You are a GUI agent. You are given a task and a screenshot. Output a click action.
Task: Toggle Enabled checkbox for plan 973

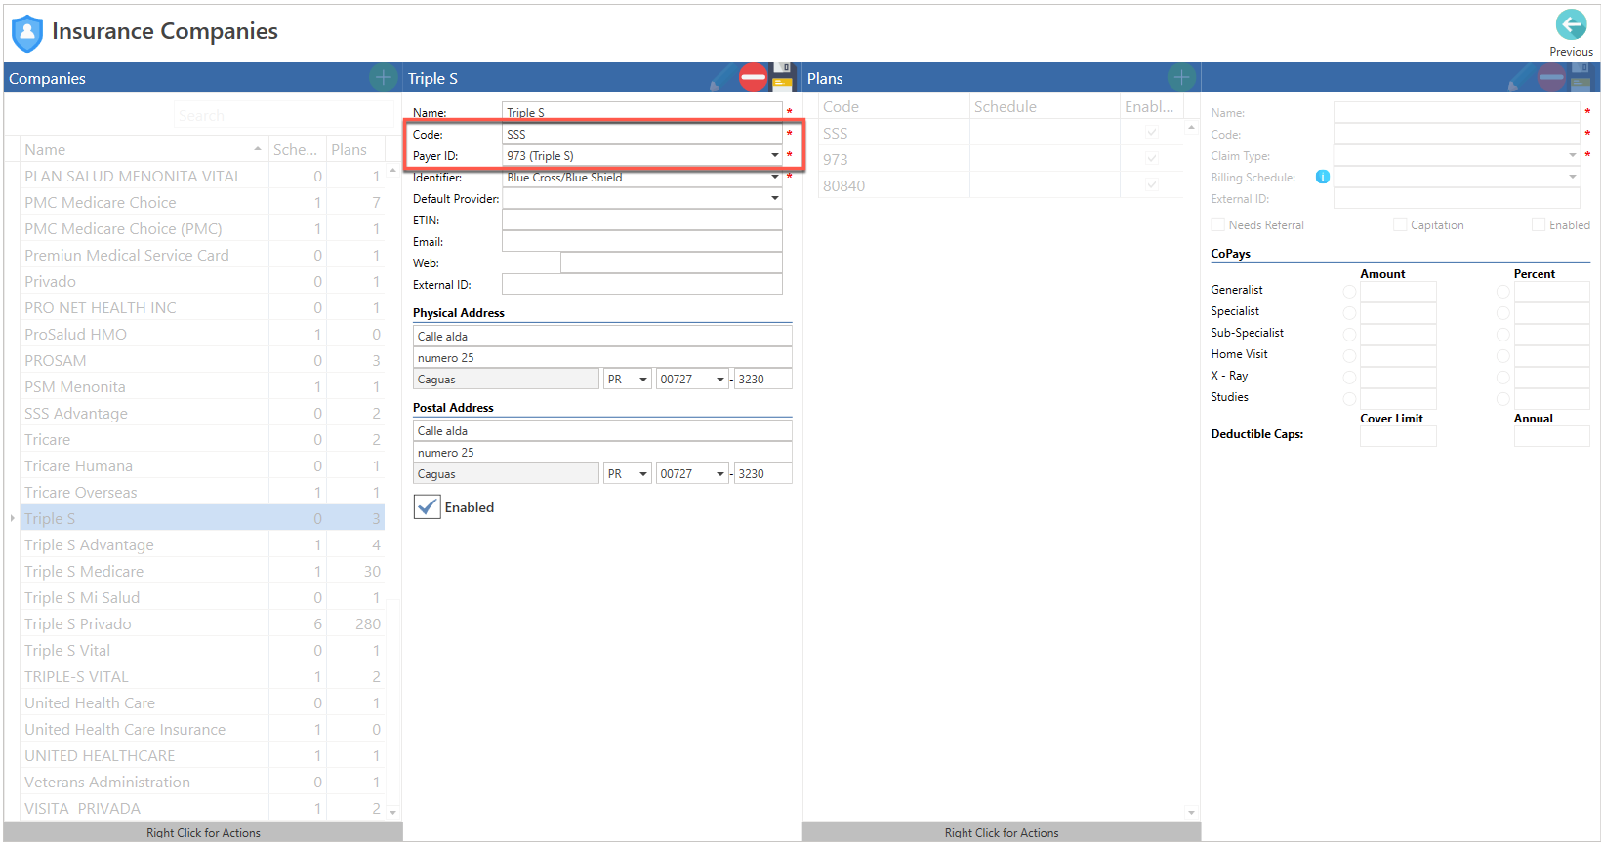(x=1152, y=159)
